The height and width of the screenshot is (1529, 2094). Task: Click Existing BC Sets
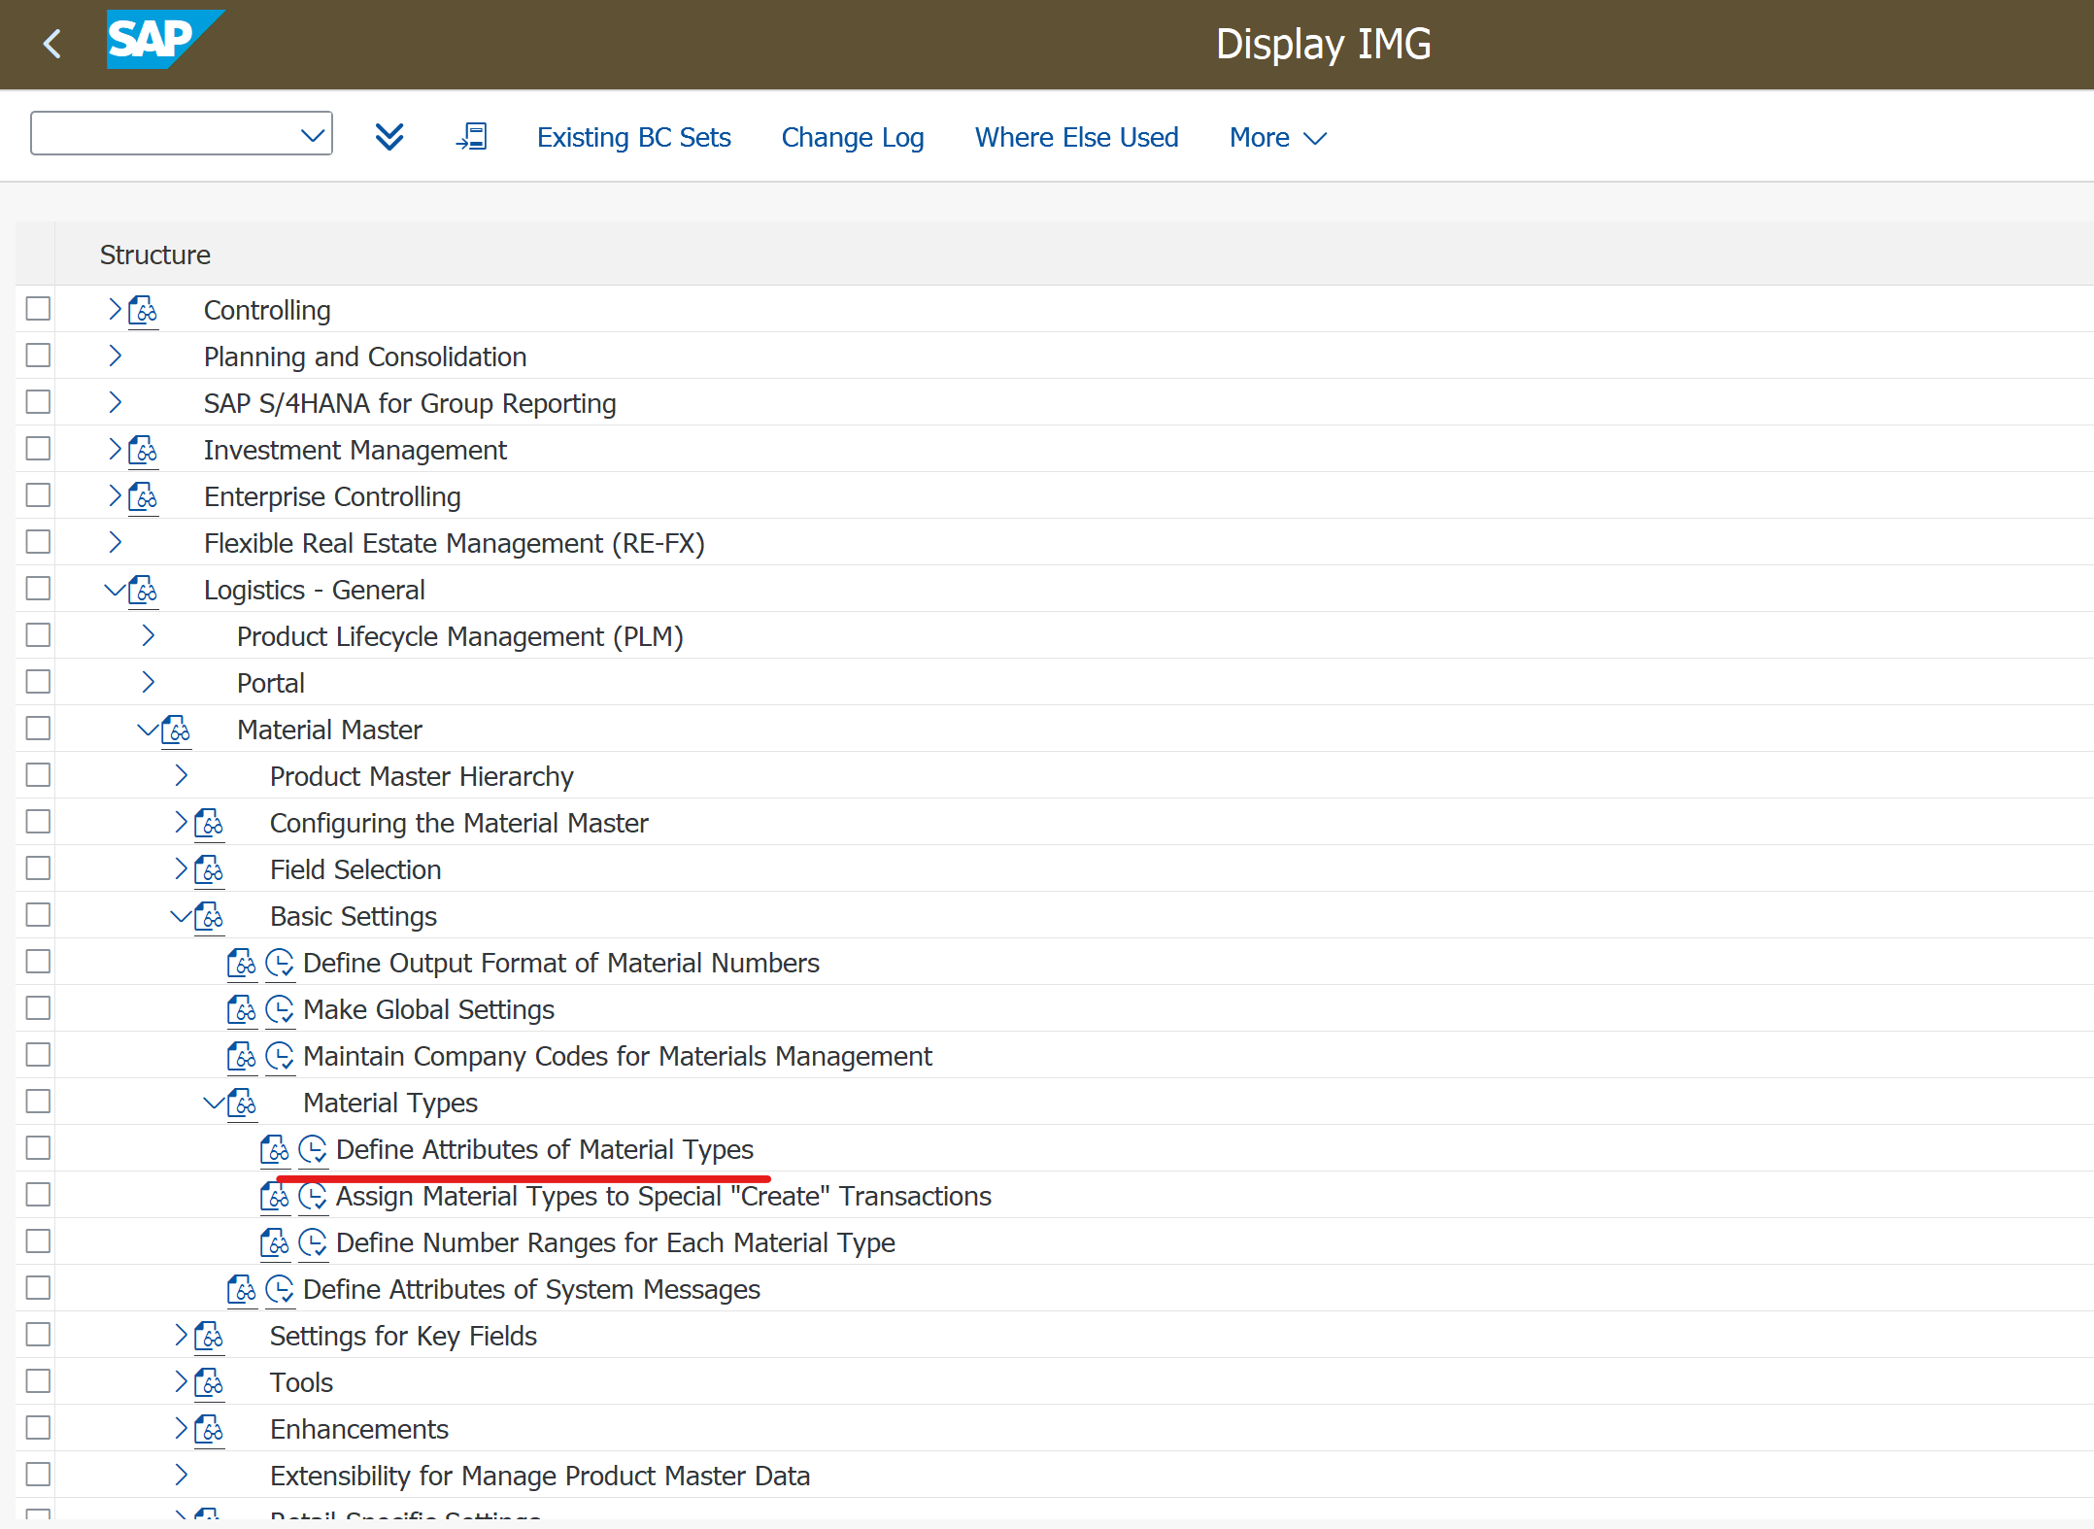(x=633, y=138)
